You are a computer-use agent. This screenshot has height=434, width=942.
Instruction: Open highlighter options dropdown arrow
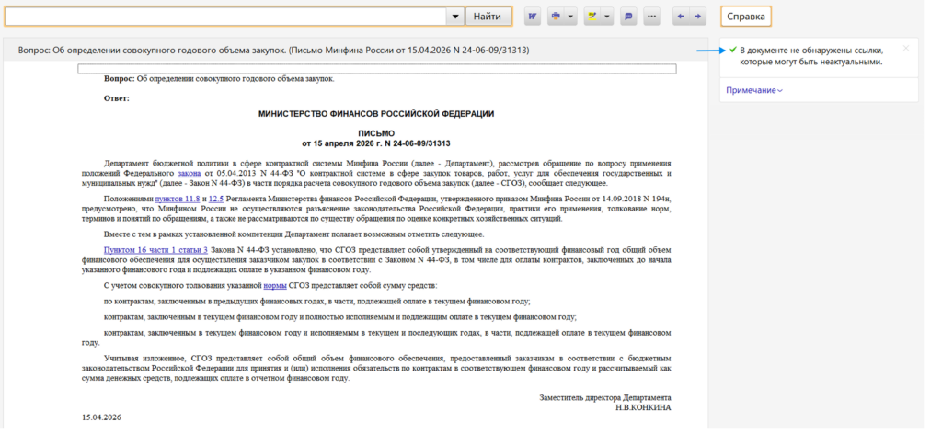607,17
